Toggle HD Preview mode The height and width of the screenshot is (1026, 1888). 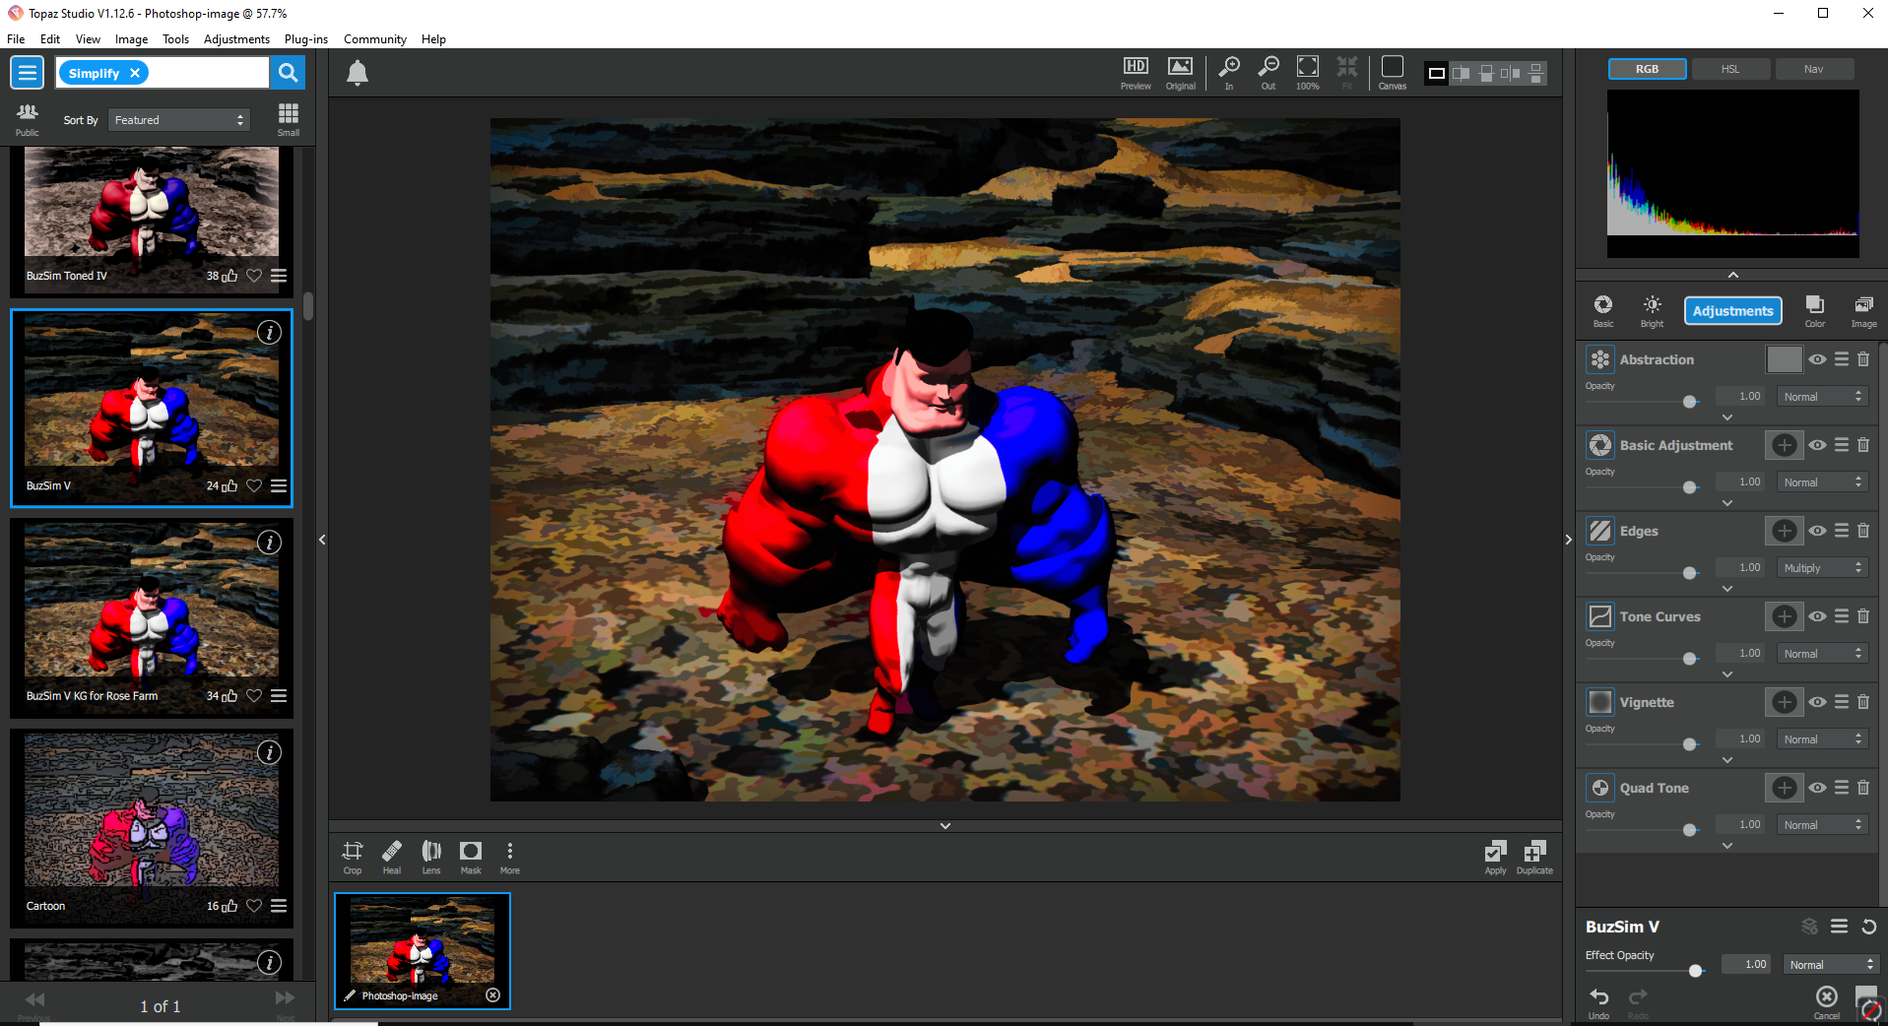click(1136, 73)
